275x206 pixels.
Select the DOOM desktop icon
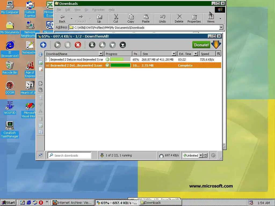tap(10, 88)
